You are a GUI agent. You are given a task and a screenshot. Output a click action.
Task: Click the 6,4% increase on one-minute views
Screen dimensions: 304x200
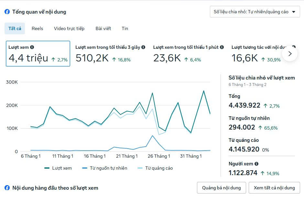point(193,60)
